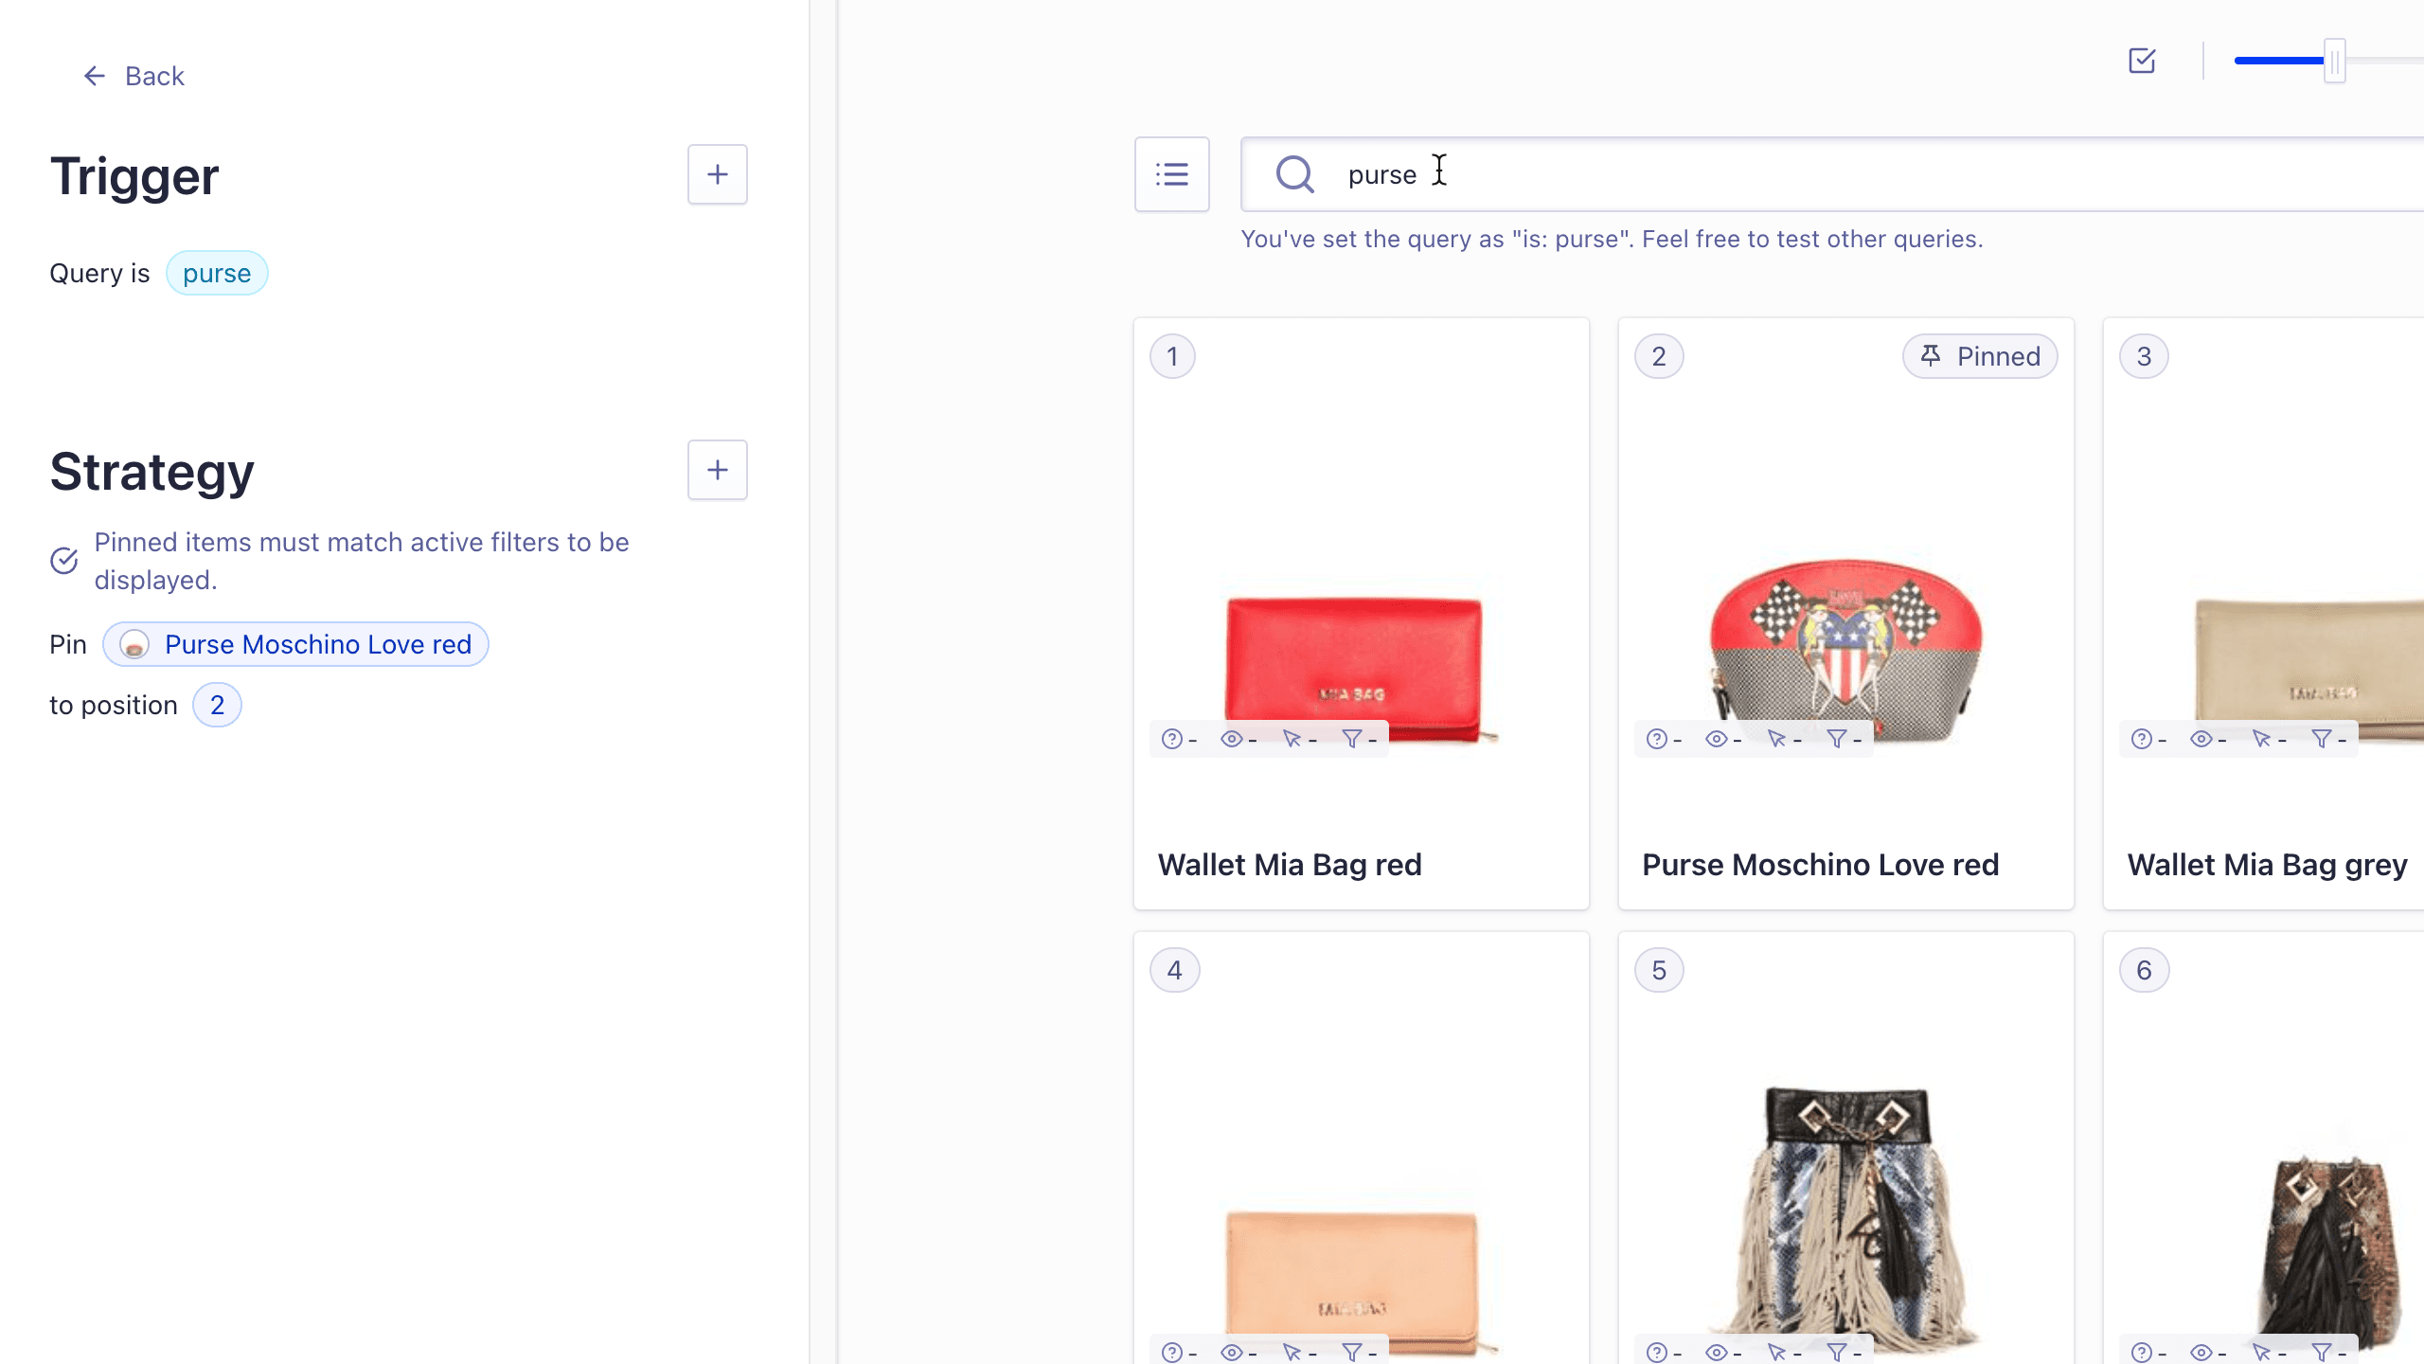Click the 'Strategy' heading
Screen dimensions: 2424x1364
(x=151, y=472)
